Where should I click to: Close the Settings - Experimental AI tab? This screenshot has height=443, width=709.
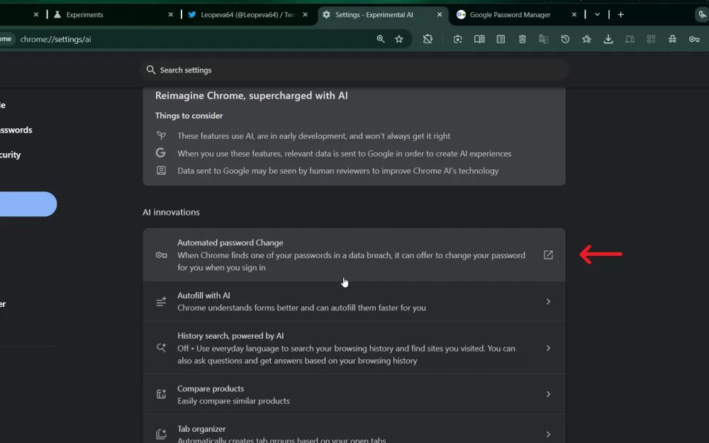coord(440,14)
